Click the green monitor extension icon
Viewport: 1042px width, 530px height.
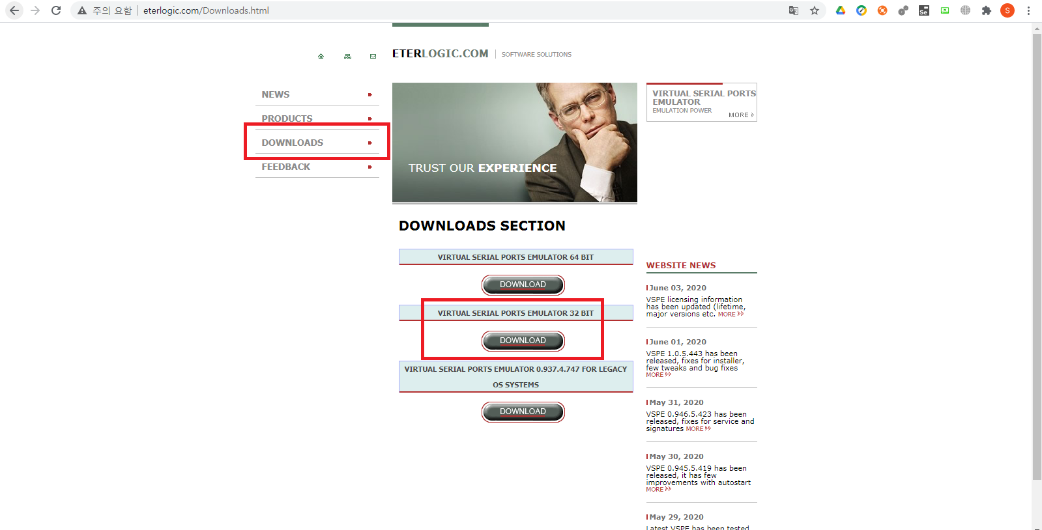(945, 10)
